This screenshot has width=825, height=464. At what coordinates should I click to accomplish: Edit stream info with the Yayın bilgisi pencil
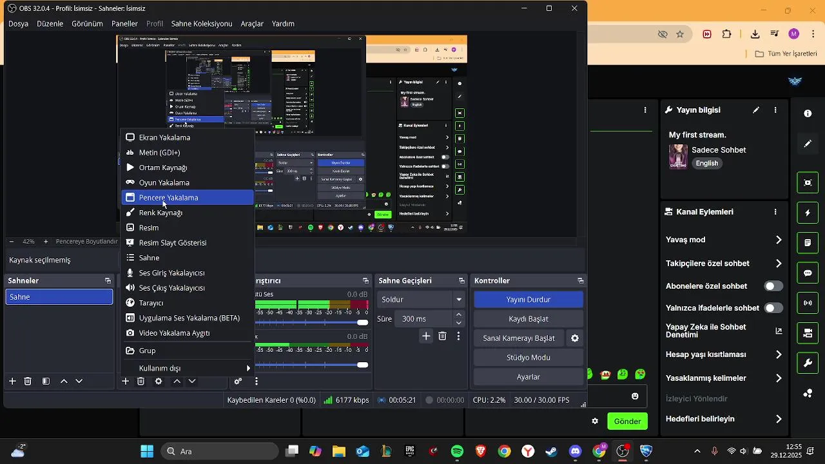[756, 110]
